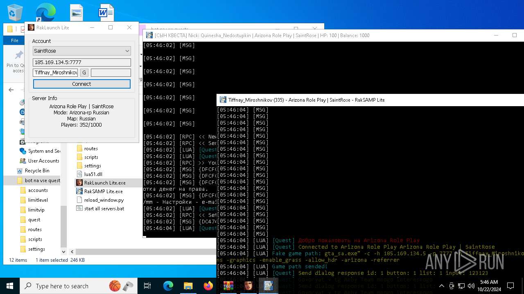
Task: Click 'Players: 352/1000' server info text
Action: pos(81,125)
